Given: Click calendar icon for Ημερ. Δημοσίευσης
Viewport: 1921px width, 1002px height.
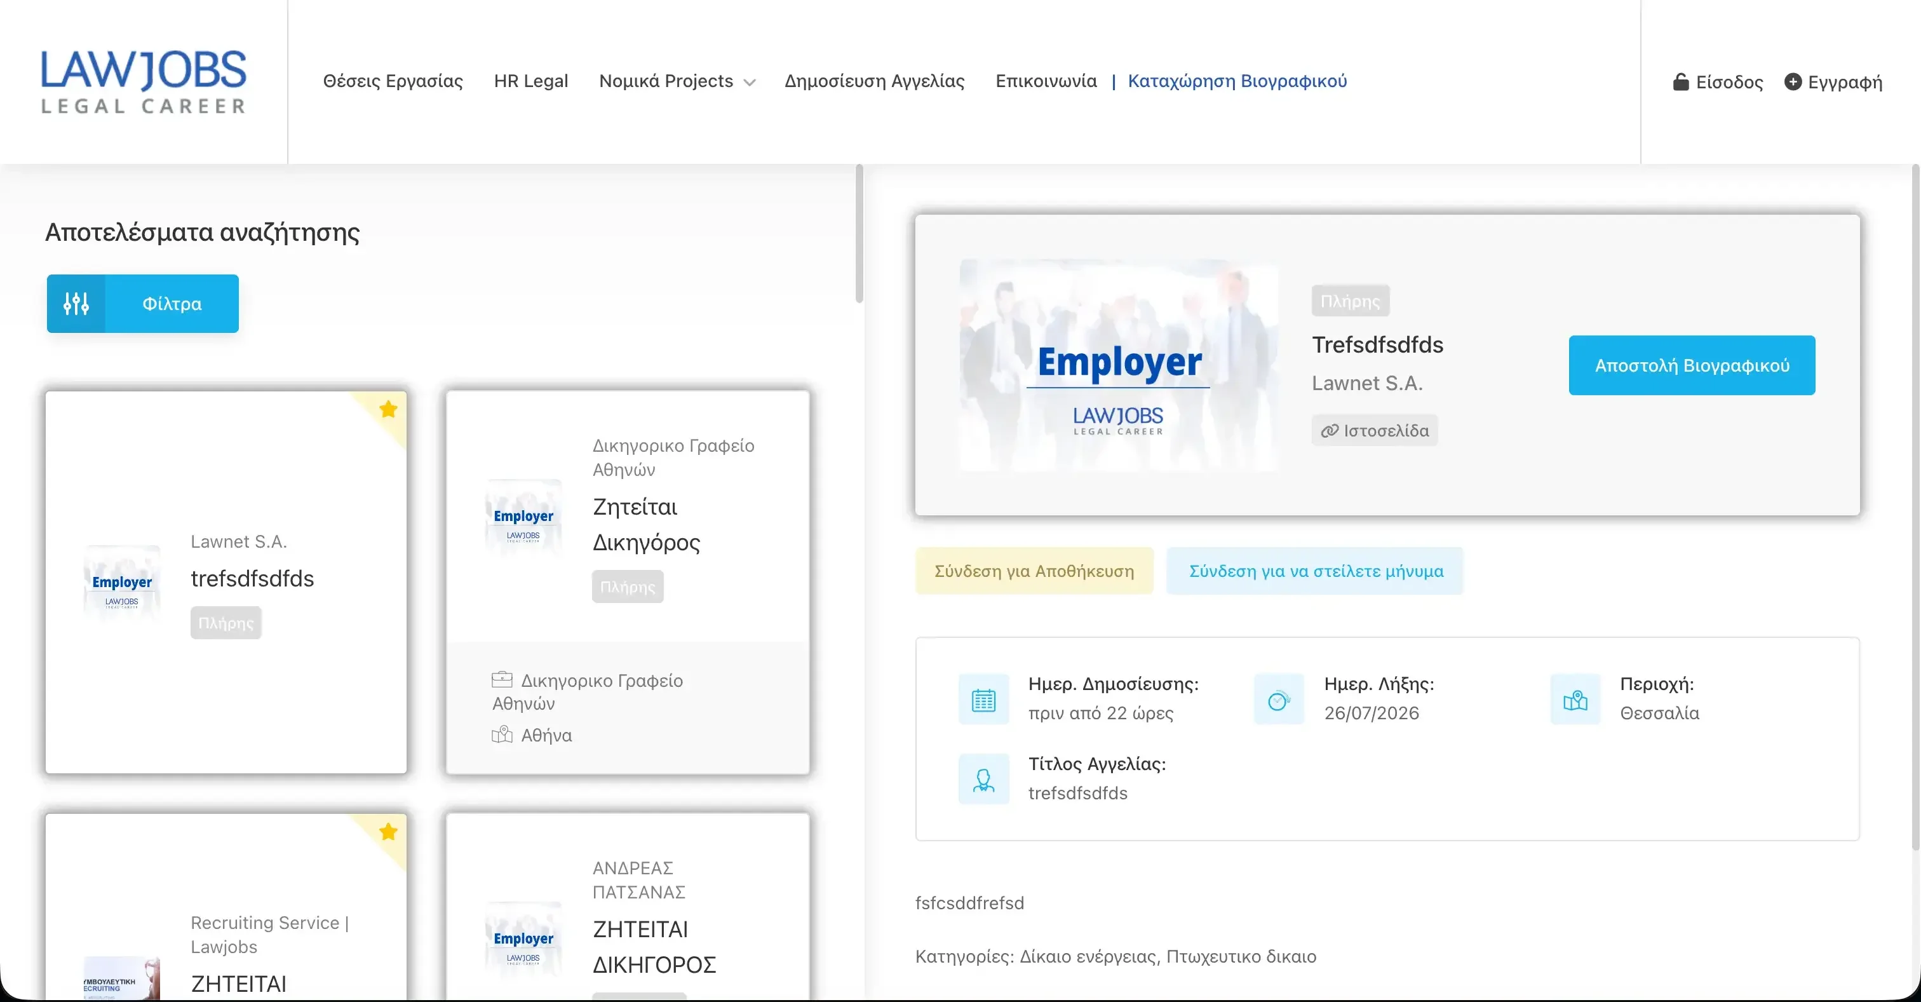Looking at the screenshot, I should (983, 700).
